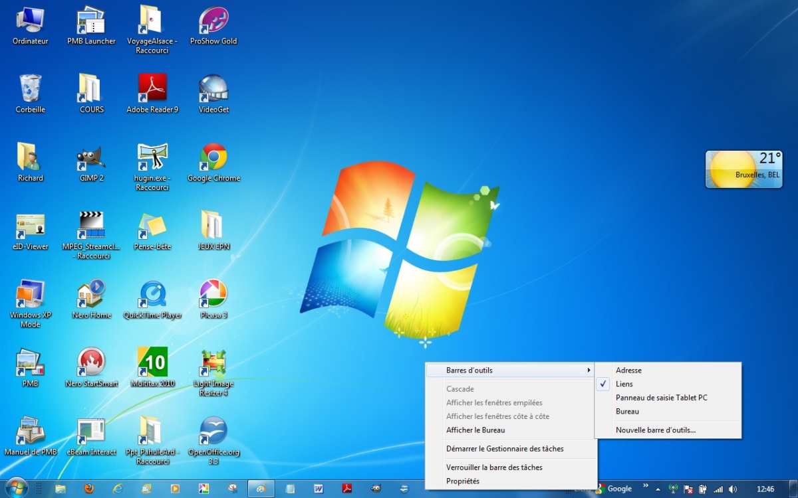Screen dimensions: 798x498
Task: Open the network signal bars icon
Action: click(718, 489)
